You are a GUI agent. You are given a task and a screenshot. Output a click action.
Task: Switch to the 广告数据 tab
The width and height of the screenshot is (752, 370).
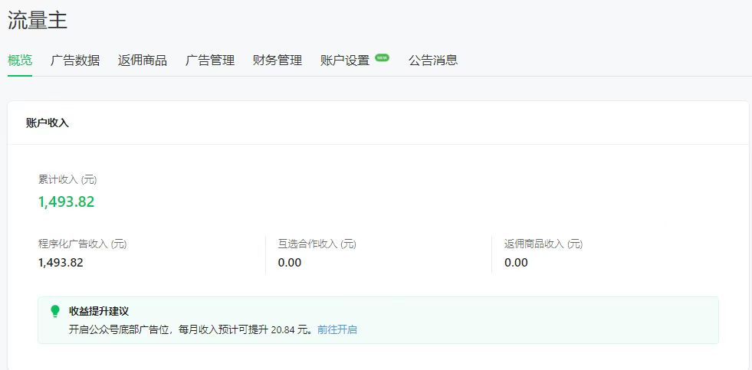click(75, 61)
